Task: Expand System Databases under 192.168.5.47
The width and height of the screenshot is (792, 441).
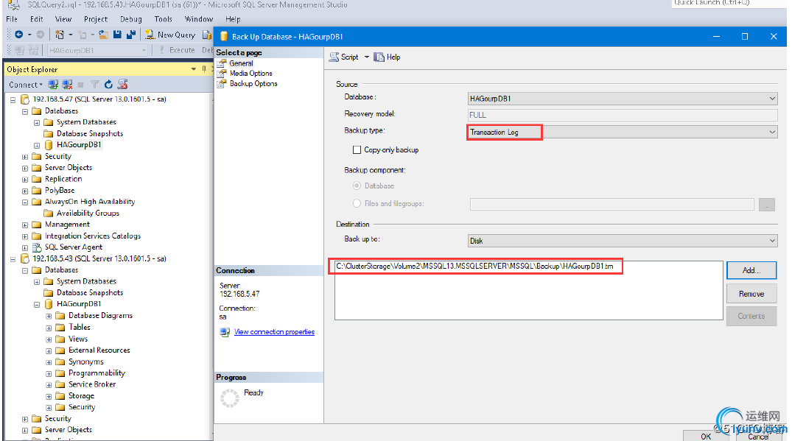Action: pos(37,123)
